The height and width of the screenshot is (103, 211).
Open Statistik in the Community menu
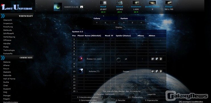click(7, 72)
